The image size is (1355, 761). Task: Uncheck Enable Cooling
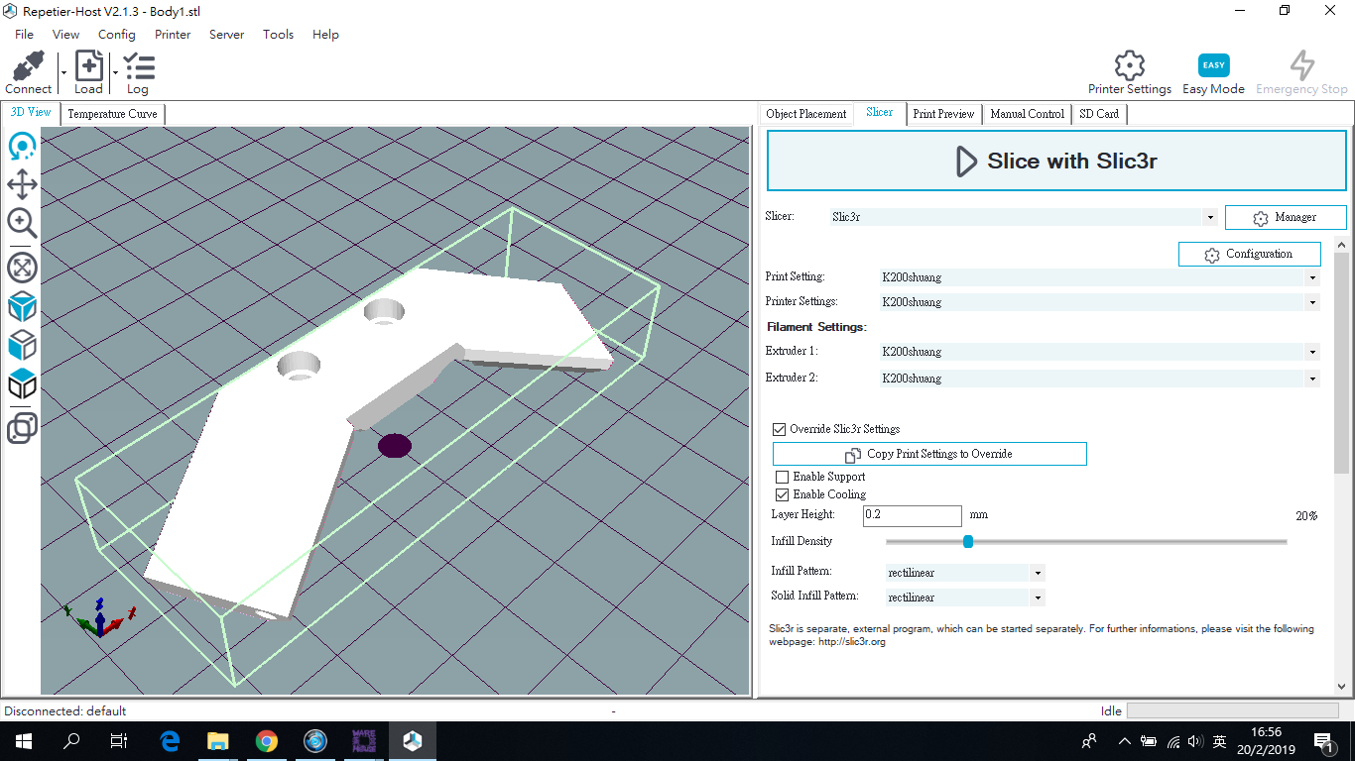click(x=783, y=494)
